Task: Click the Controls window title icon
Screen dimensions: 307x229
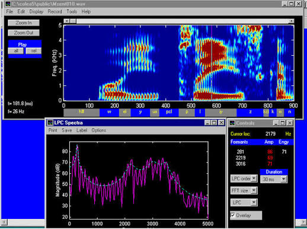Action: pos(232,123)
